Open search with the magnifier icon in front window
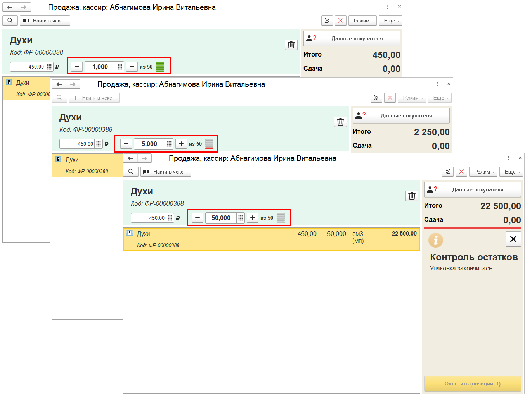This screenshot has height=394, width=525. [131, 172]
